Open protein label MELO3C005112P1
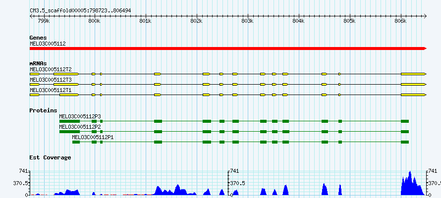This screenshot has width=441, height=198. [x=93, y=137]
